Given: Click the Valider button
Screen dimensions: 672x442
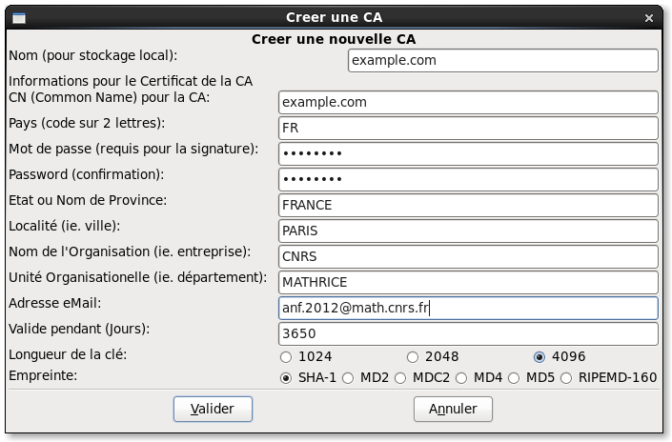Looking at the screenshot, I should coord(213,409).
